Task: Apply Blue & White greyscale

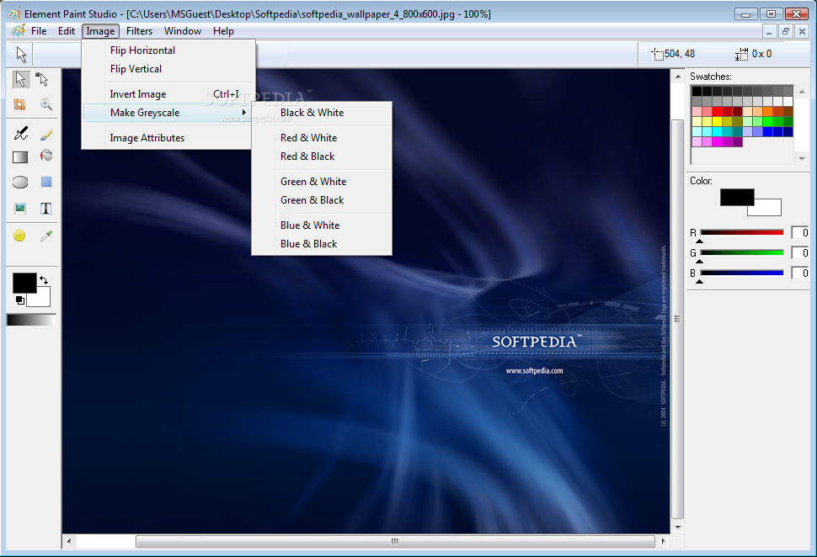Action: [x=322, y=225]
